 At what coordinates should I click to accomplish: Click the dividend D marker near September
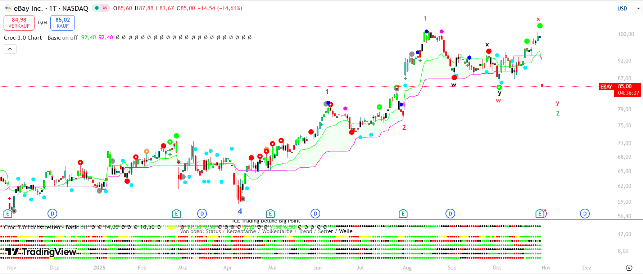point(450,214)
